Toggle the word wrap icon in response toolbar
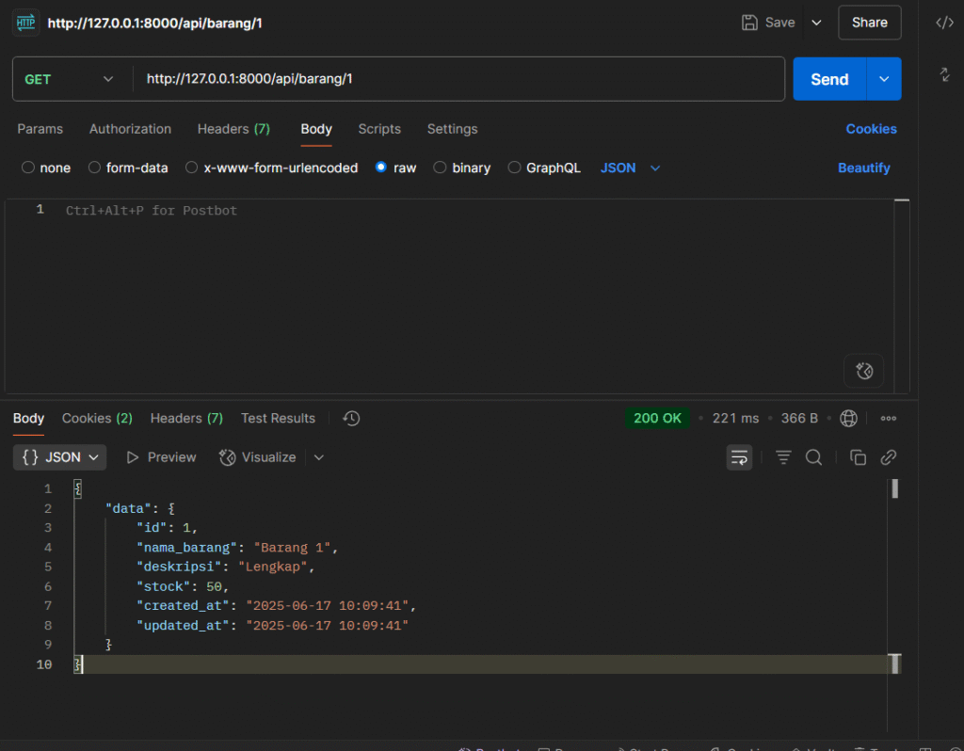Image resolution: width=964 pixels, height=751 pixels. [x=739, y=457]
